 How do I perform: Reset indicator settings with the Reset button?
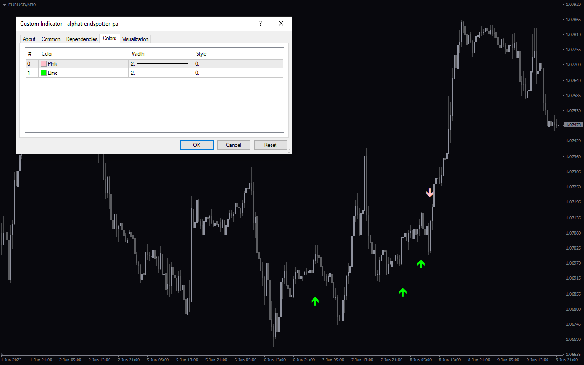tap(271, 145)
